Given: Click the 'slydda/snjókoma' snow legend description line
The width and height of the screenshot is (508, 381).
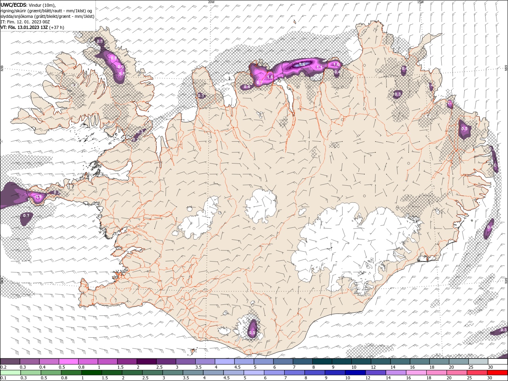Looking at the screenshot, I should click(47, 16).
